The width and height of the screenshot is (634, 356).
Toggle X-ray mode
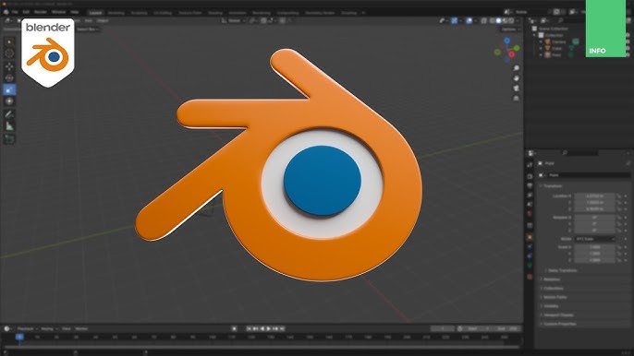[x=484, y=20]
